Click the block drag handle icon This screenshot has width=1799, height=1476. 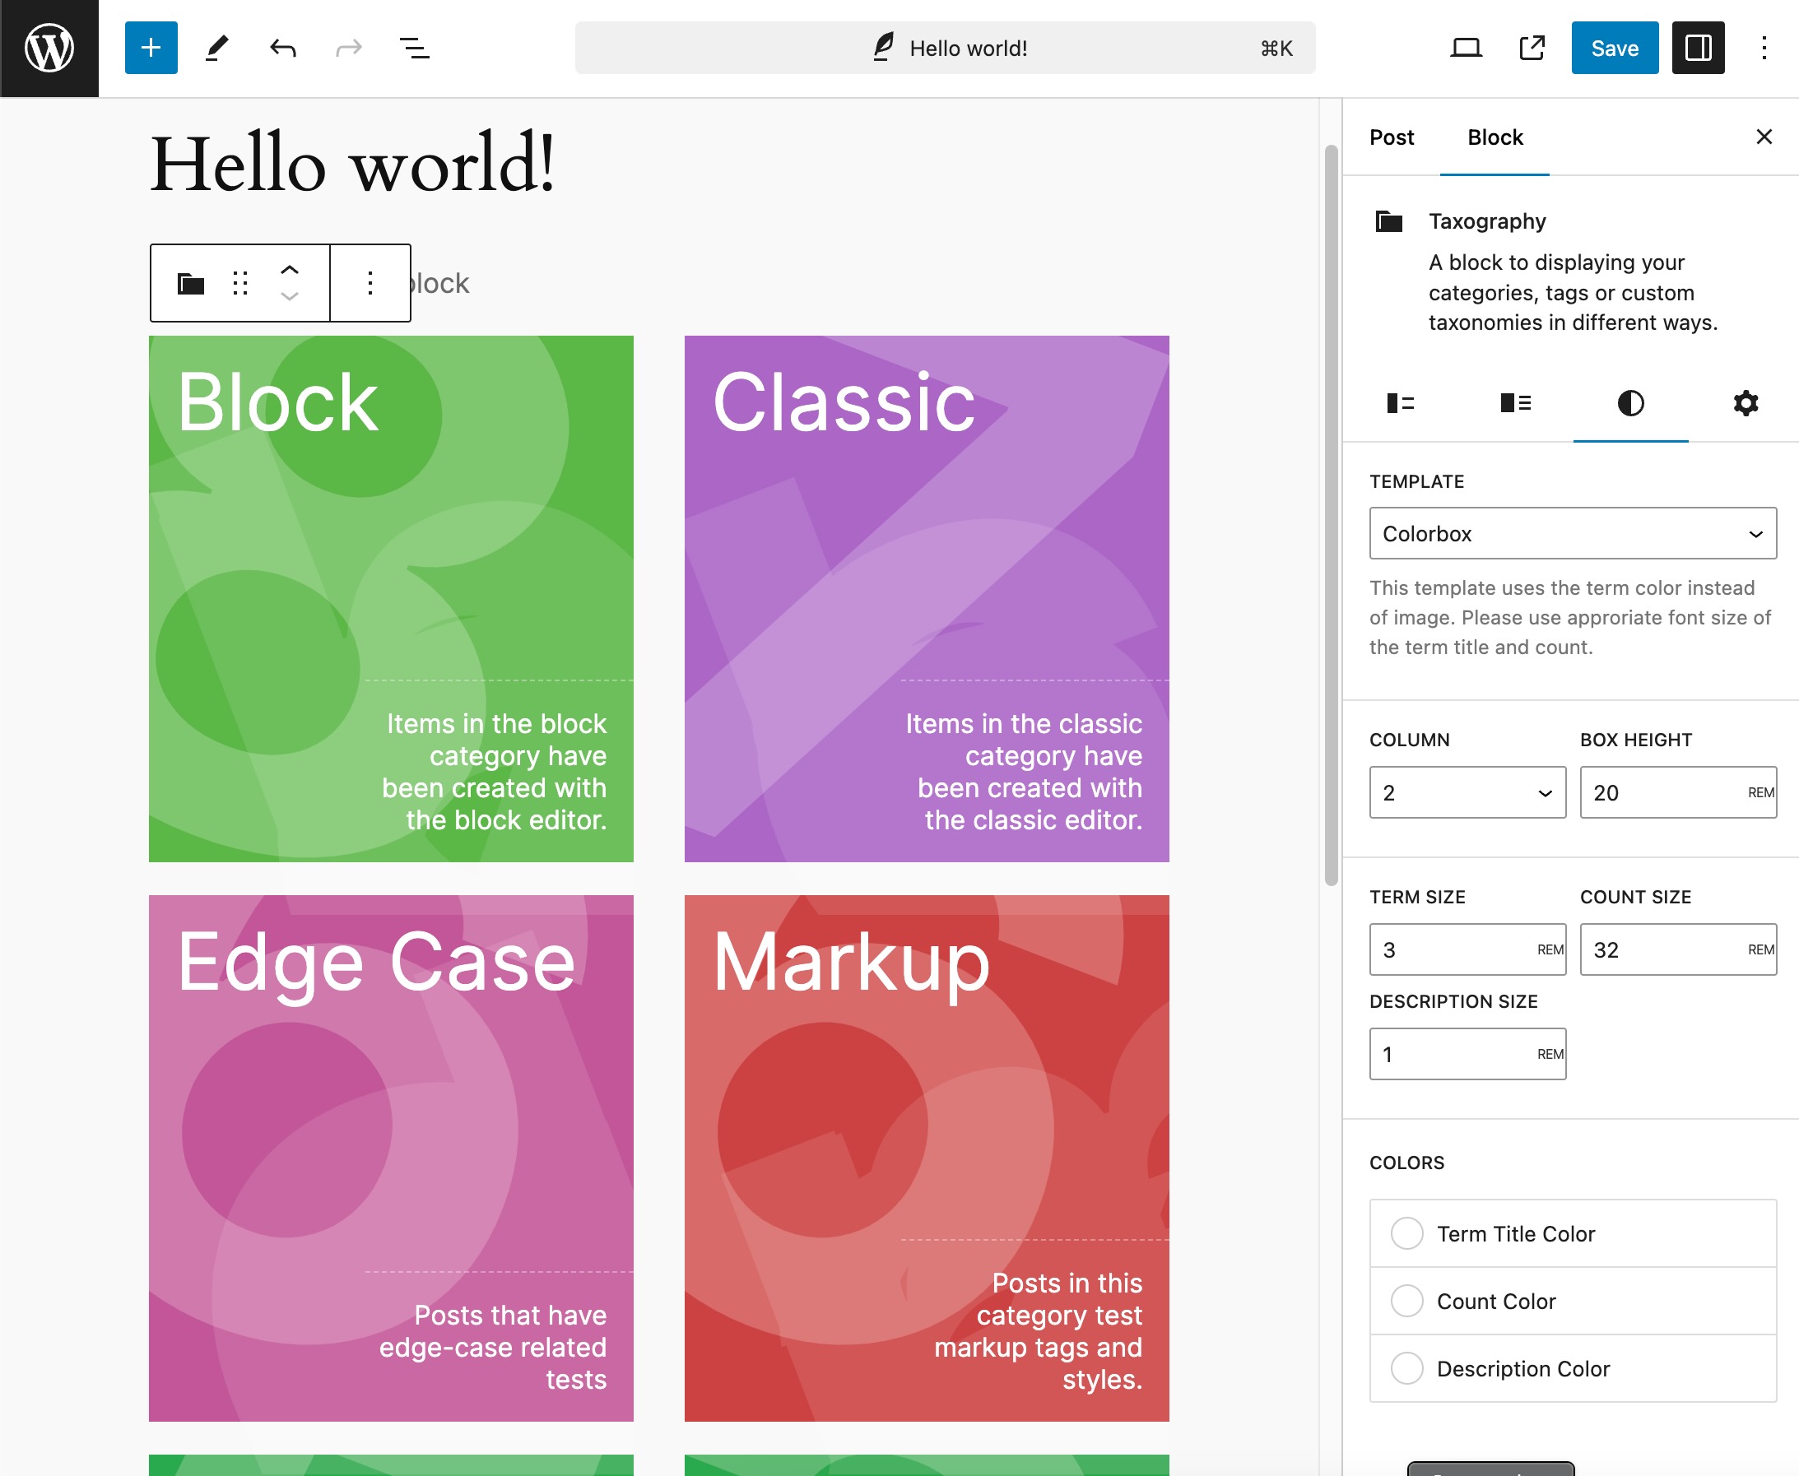click(239, 283)
